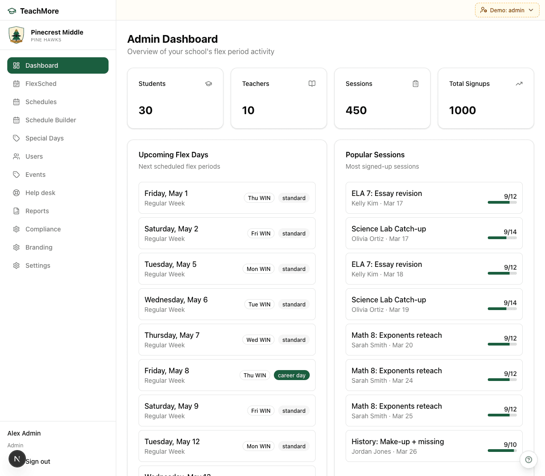Click the clipboard icon on Sessions card

coord(416,84)
